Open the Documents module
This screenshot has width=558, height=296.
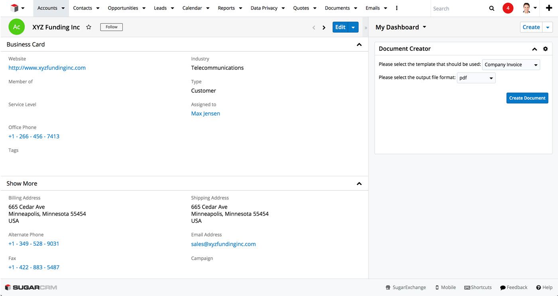[x=337, y=8]
